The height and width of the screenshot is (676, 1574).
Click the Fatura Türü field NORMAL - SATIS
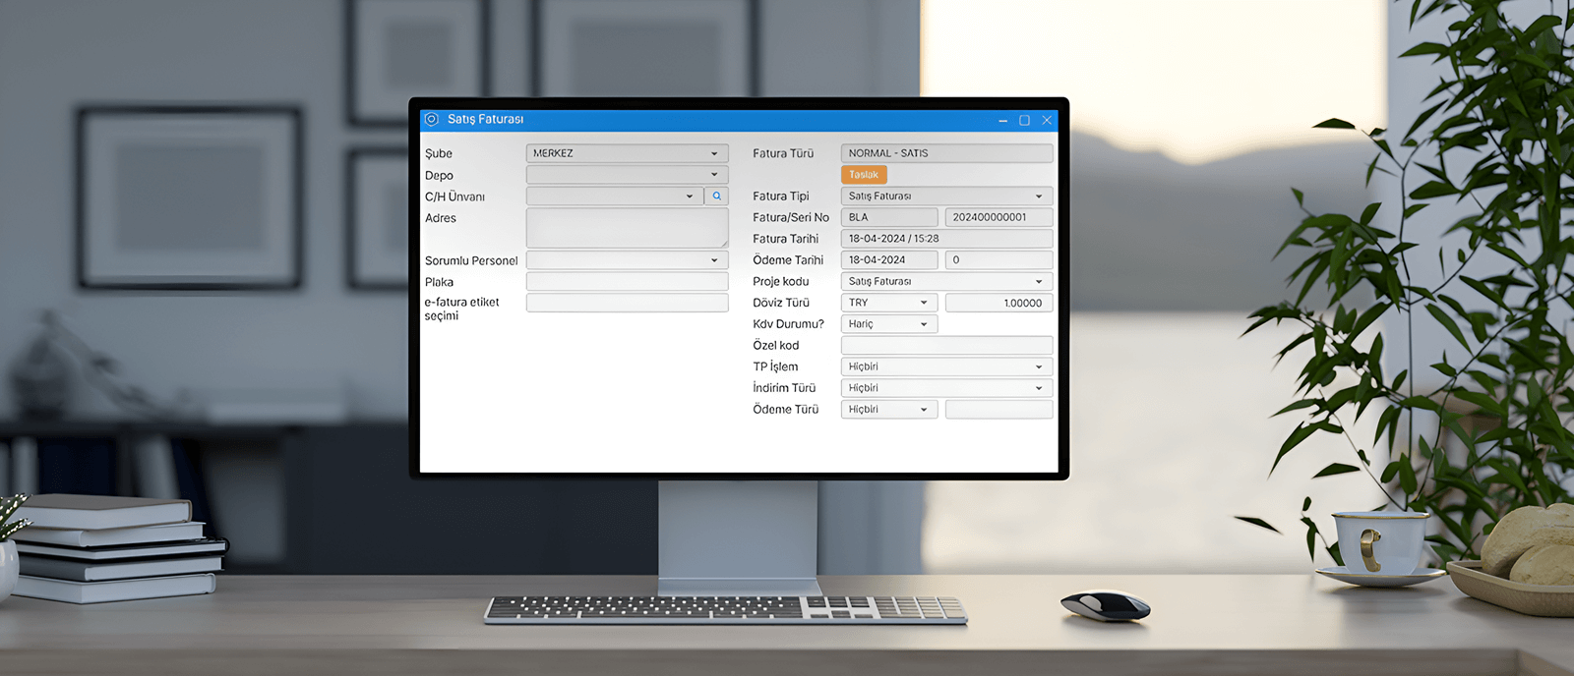(946, 153)
